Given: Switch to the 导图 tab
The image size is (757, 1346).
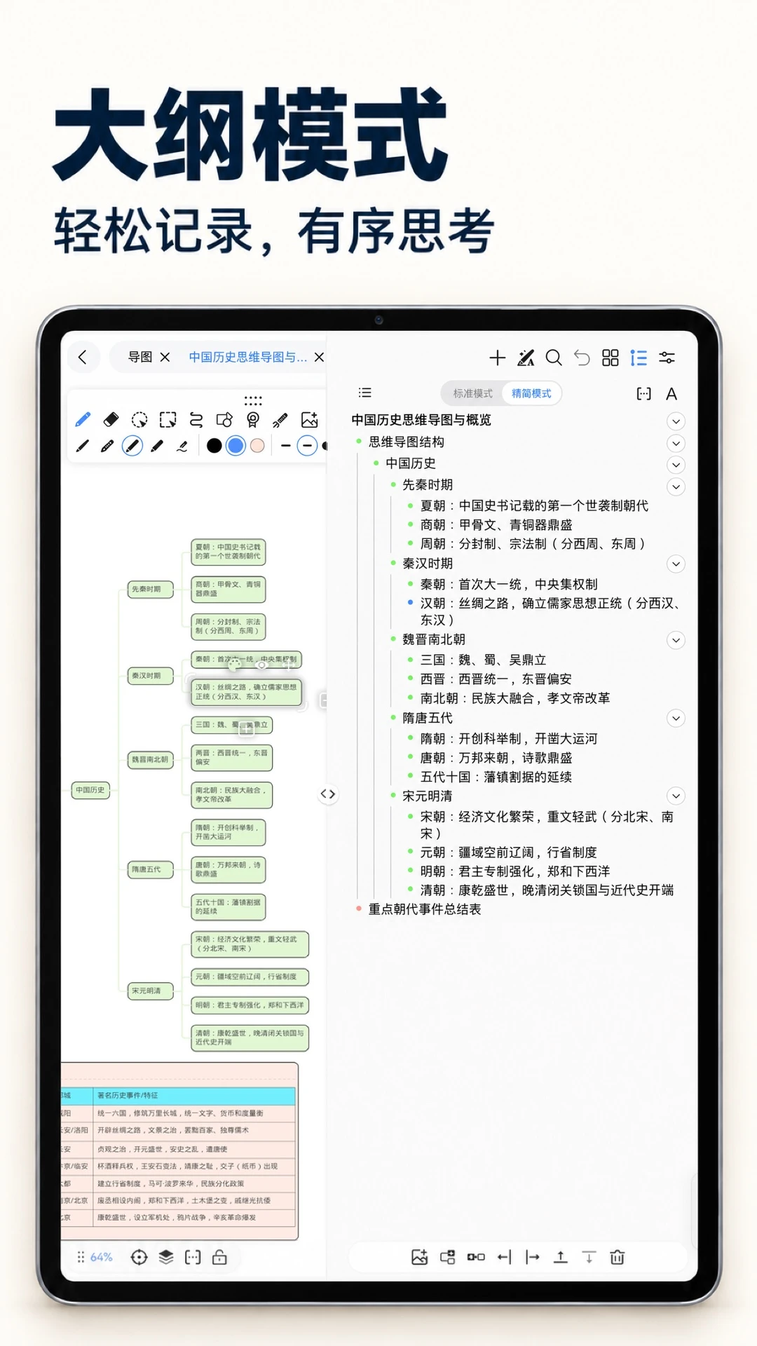Looking at the screenshot, I should (x=140, y=358).
